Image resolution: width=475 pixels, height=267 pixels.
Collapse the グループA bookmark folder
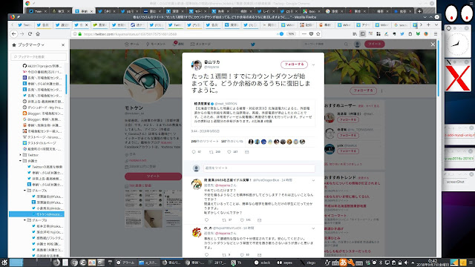[24, 191]
